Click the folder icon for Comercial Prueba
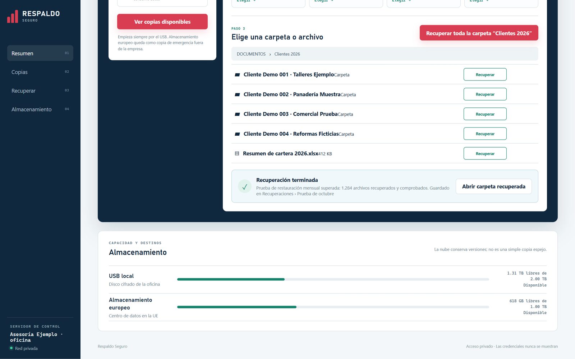This screenshot has width=575, height=359. (237, 114)
